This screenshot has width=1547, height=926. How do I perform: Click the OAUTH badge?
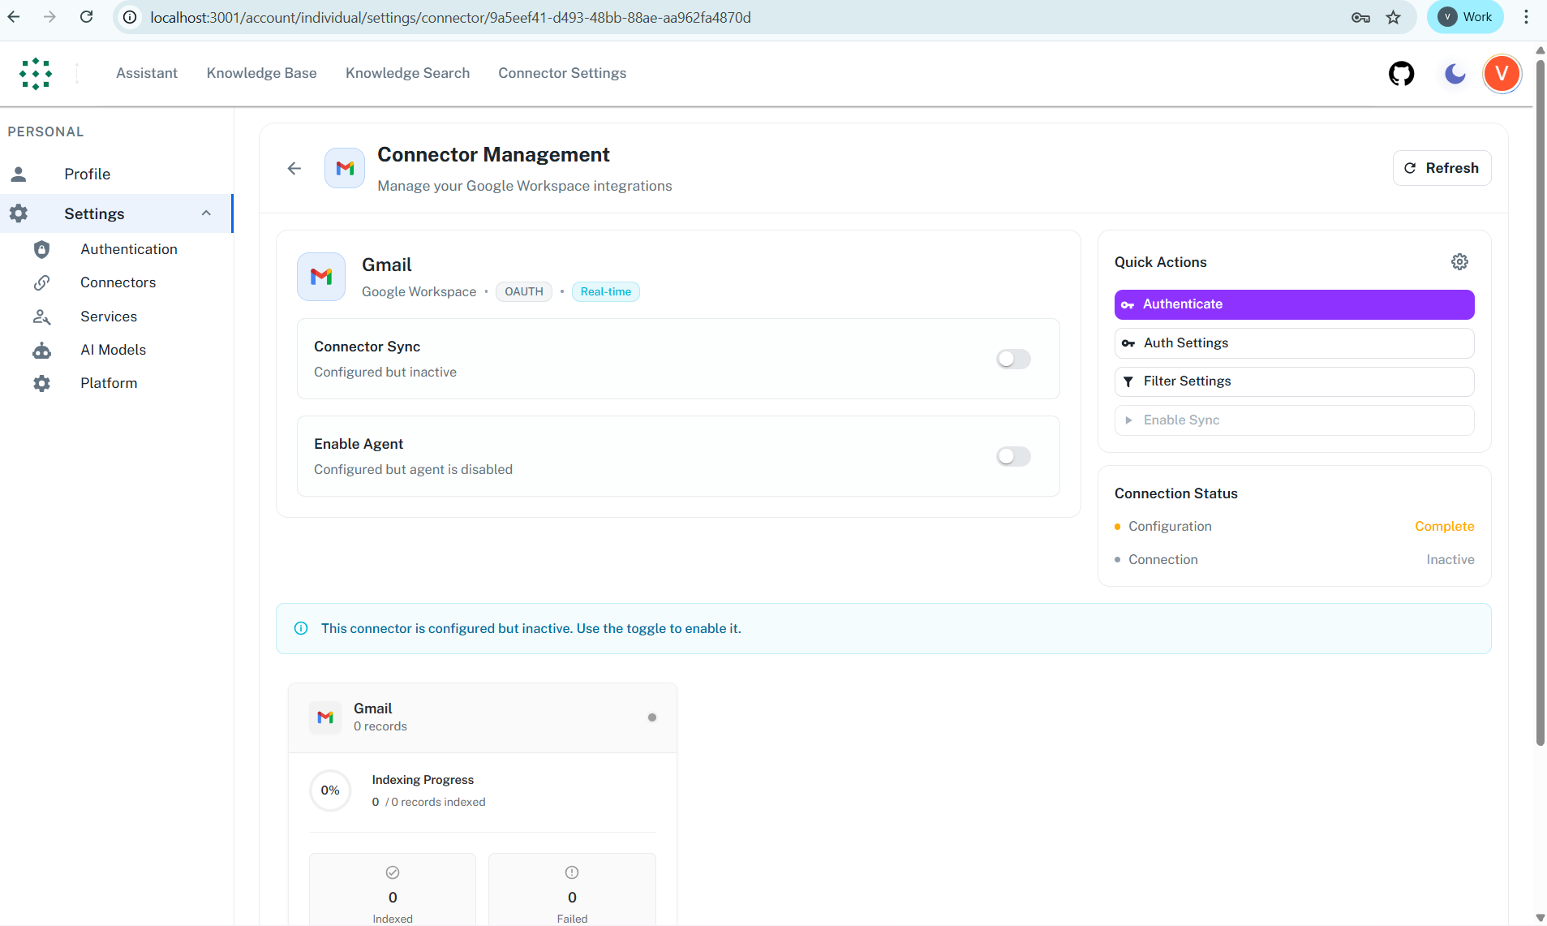[524, 291]
